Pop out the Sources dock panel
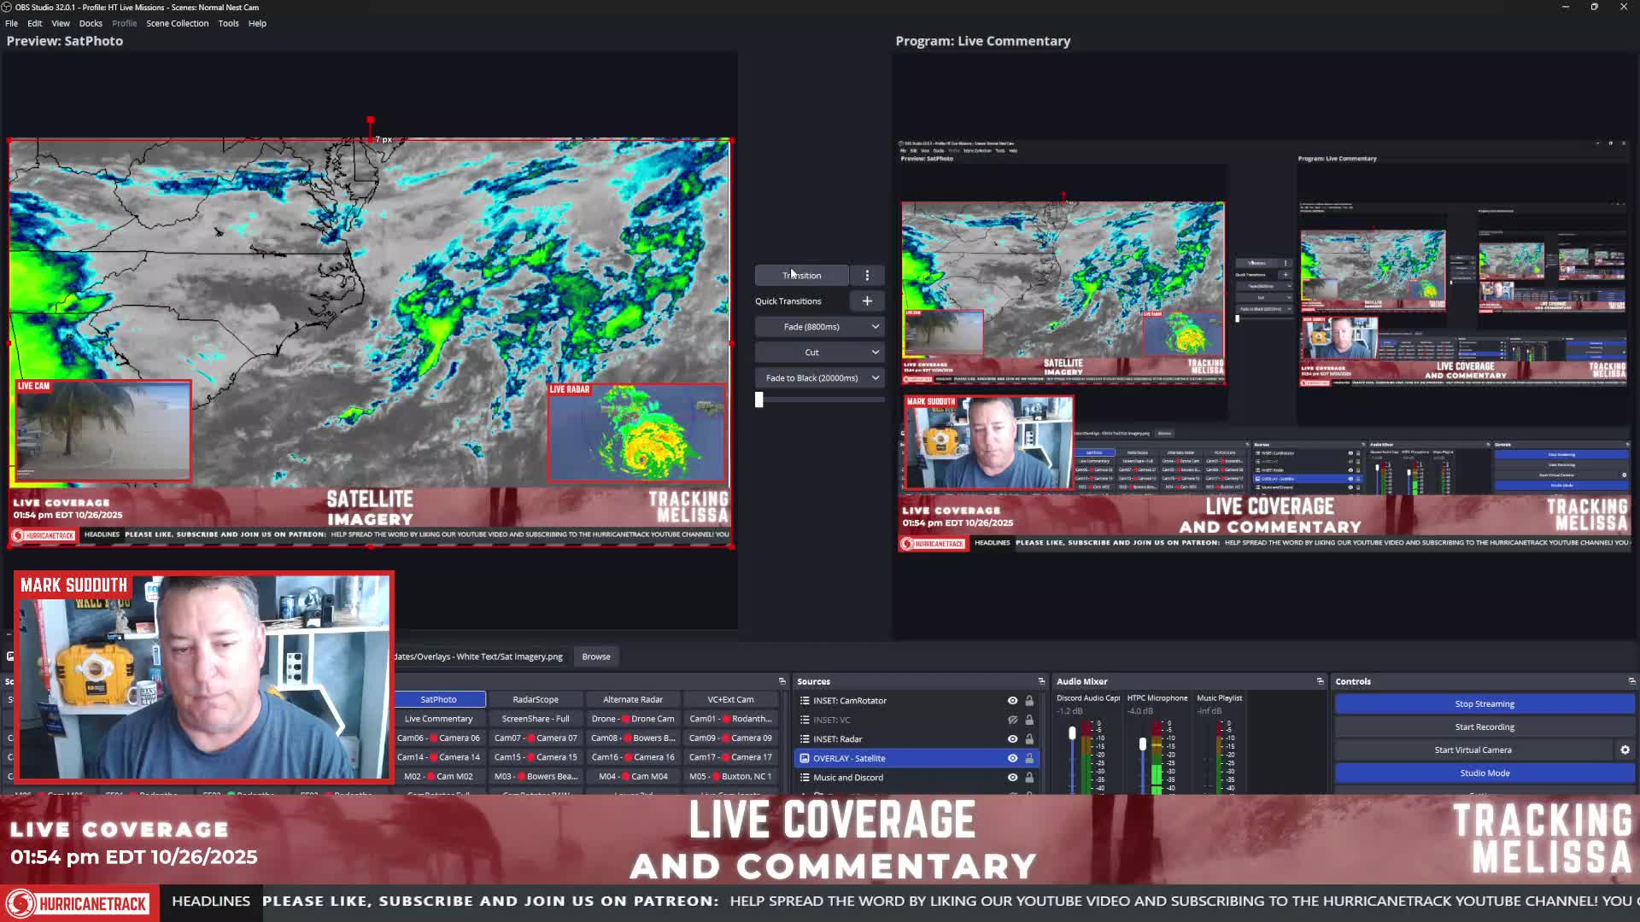 coord(1041,681)
